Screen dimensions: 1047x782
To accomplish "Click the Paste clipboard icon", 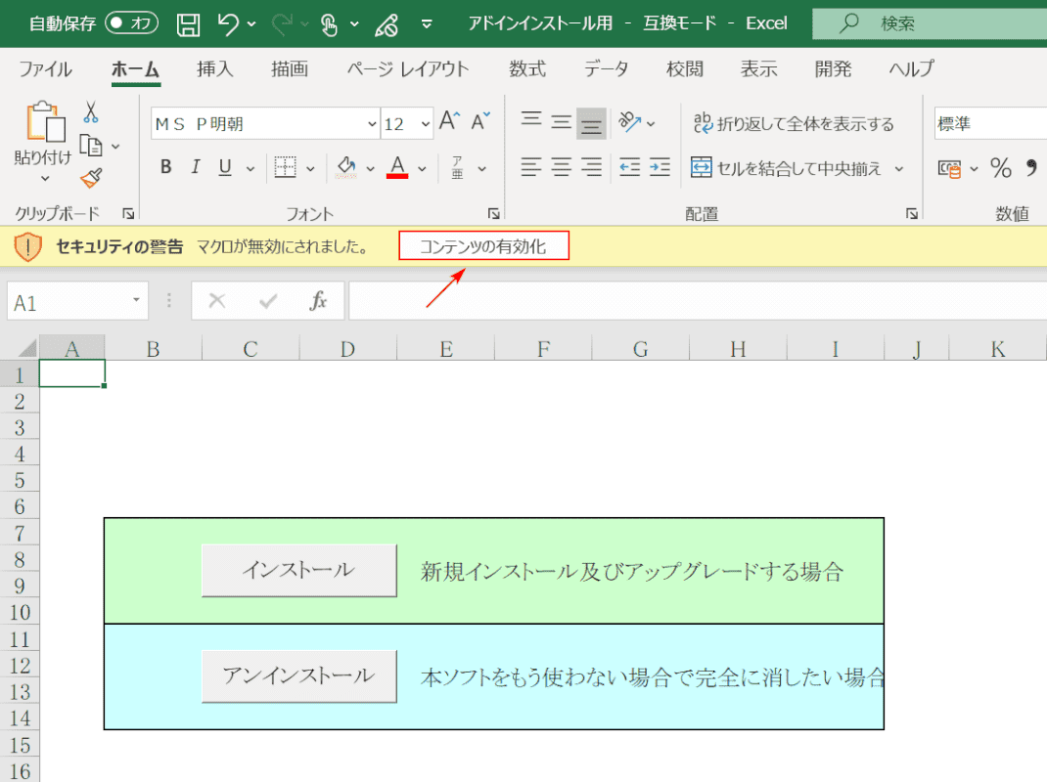I will click(45, 121).
